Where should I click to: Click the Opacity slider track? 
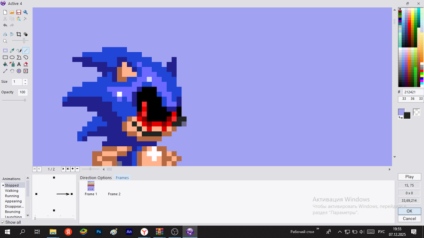(x=14, y=100)
